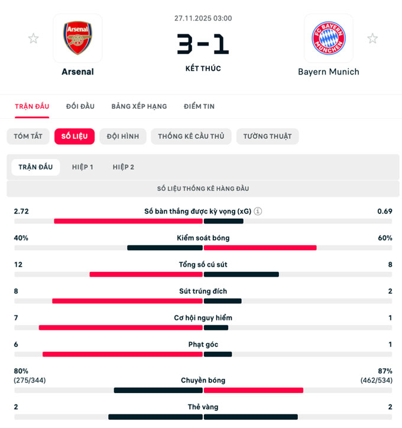Open the TRẬN ĐẤU main tab
This screenshot has width=402, height=428.
32,106
